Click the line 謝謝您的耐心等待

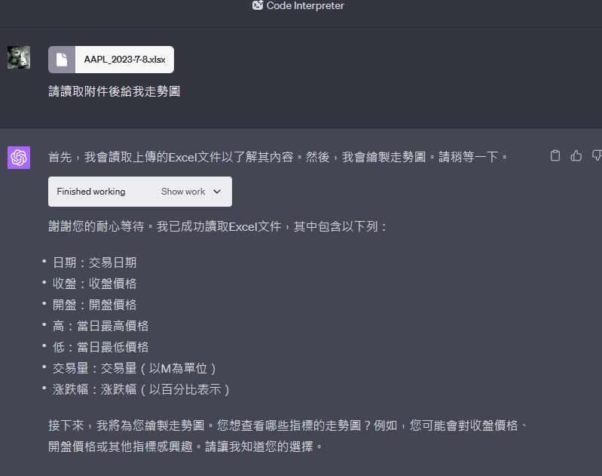click(x=218, y=226)
